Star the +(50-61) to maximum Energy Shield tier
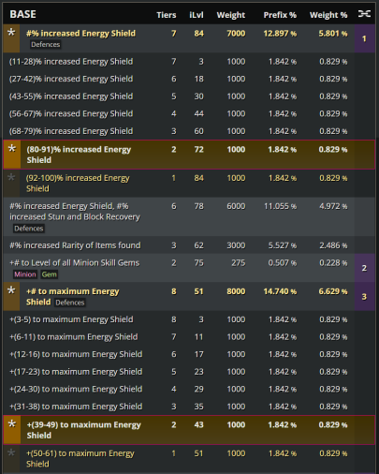The width and height of the screenshot is (379, 474). tap(11, 458)
